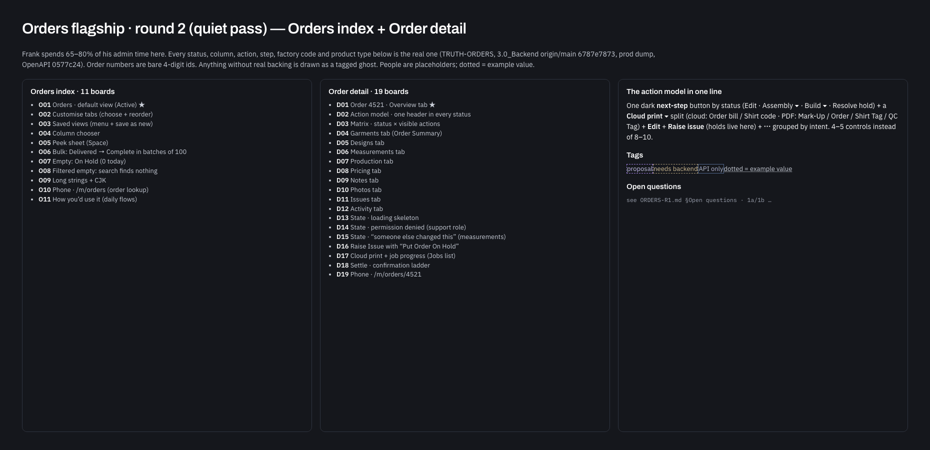This screenshot has height=450, width=930.
Task: Open D01 Order 4521 Overview tab entry
Action: point(386,105)
